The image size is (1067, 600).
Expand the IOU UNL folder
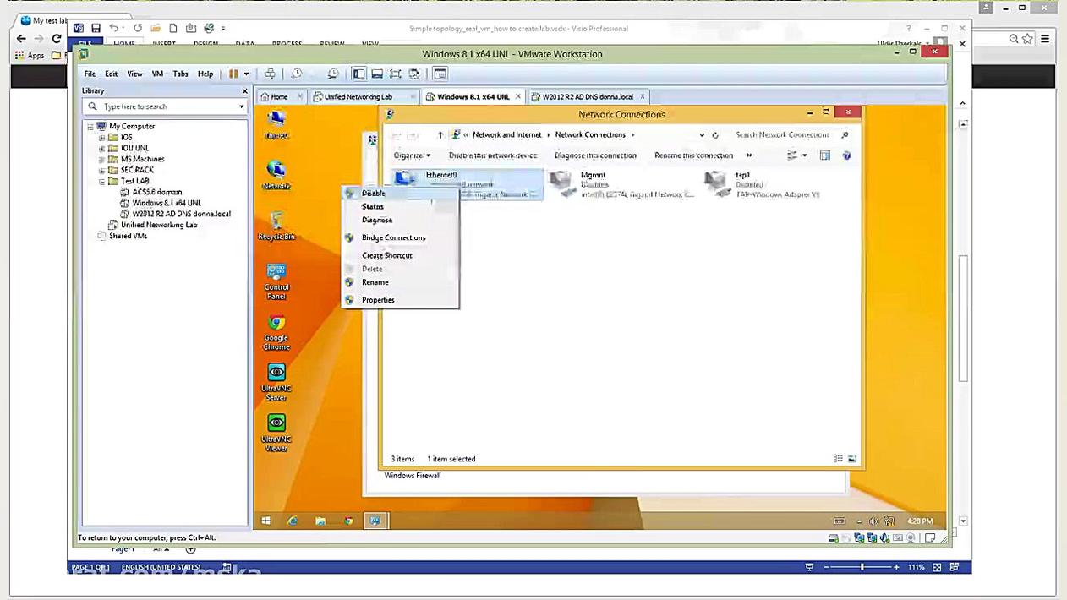101,149
